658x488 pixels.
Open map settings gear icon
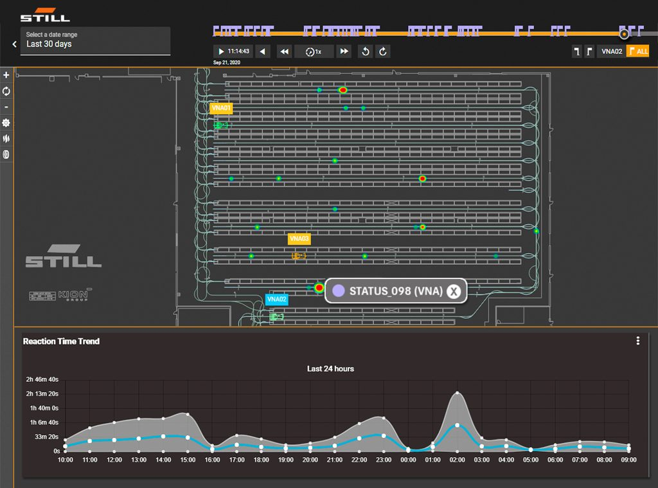pyautogui.click(x=6, y=123)
